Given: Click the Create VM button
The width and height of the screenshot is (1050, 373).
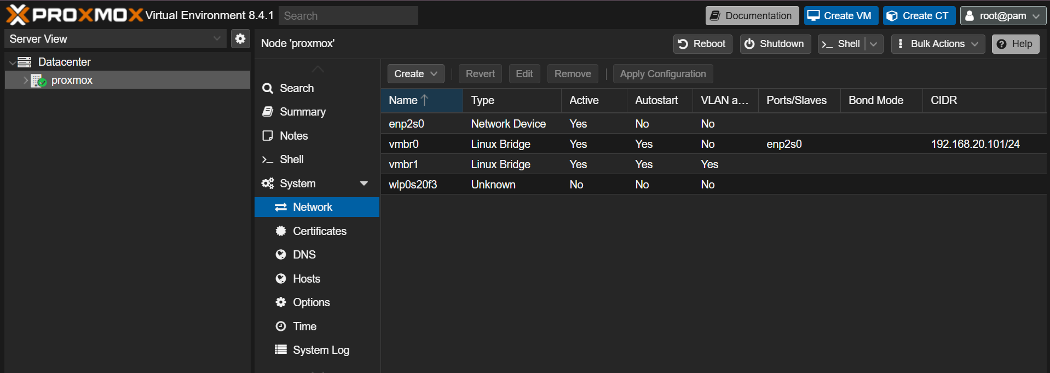Looking at the screenshot, I should point(840,16).
